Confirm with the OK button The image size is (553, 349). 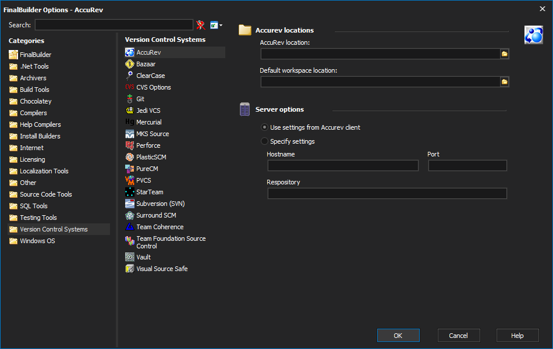(x=398, y=335)
